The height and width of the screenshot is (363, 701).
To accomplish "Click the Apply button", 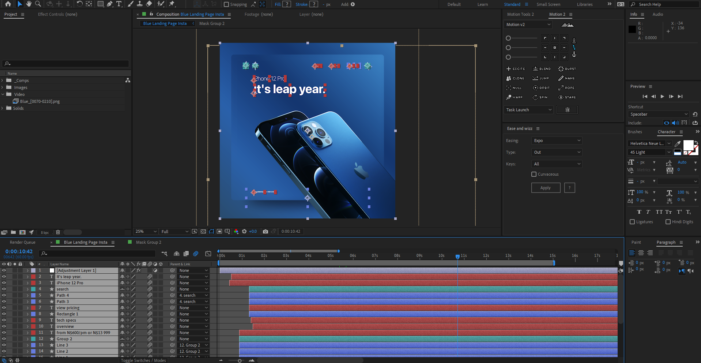I will pos(546,188).
